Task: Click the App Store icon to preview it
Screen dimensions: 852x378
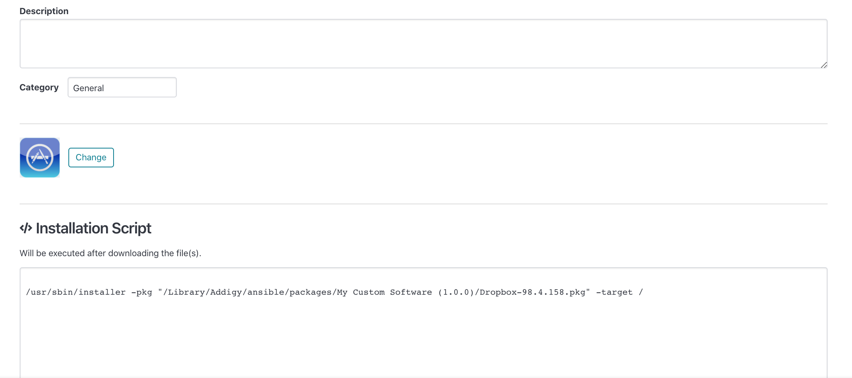Action: click(x=39, y=157)
